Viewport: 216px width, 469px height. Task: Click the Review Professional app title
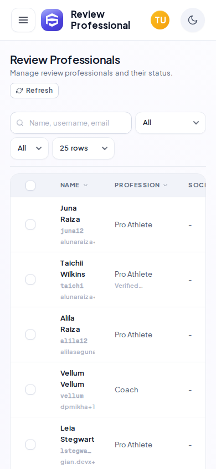click(100, 20)
